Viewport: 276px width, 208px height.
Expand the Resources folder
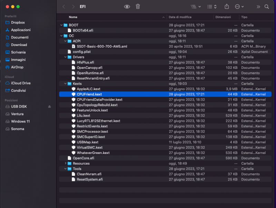[x=65, y=163]
